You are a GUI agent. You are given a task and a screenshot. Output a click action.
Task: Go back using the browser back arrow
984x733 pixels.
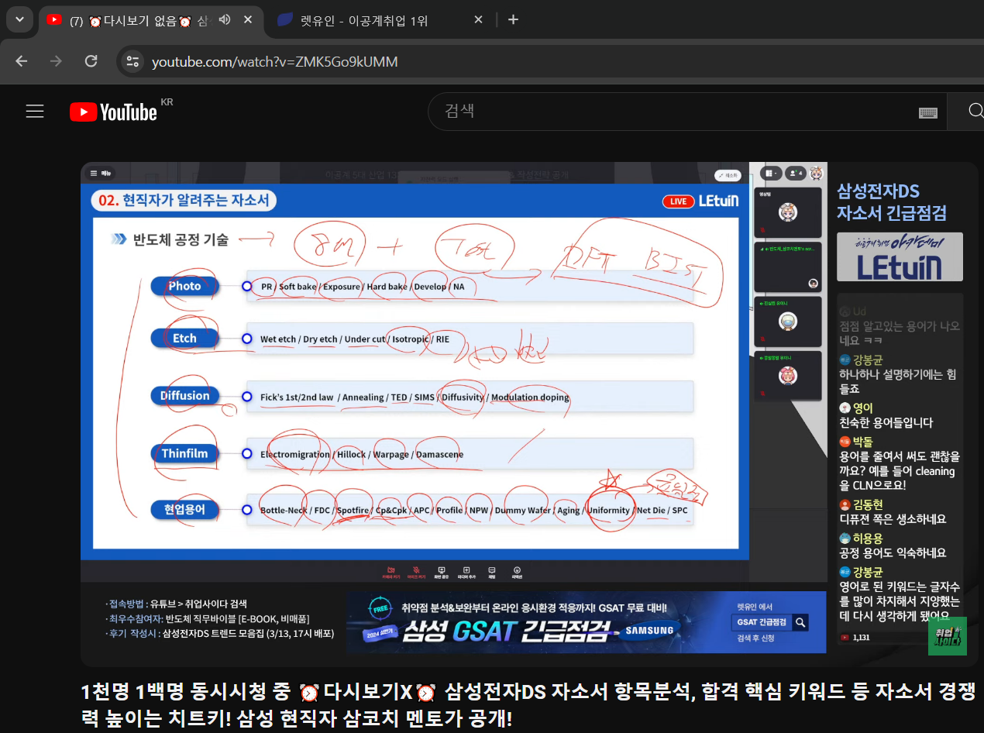pos(22,61)
